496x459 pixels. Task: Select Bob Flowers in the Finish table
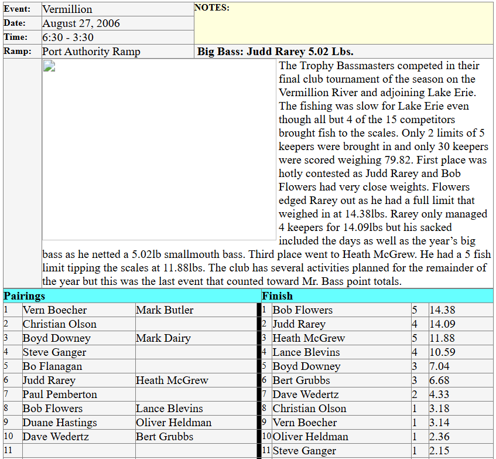[x=303, y=310]
